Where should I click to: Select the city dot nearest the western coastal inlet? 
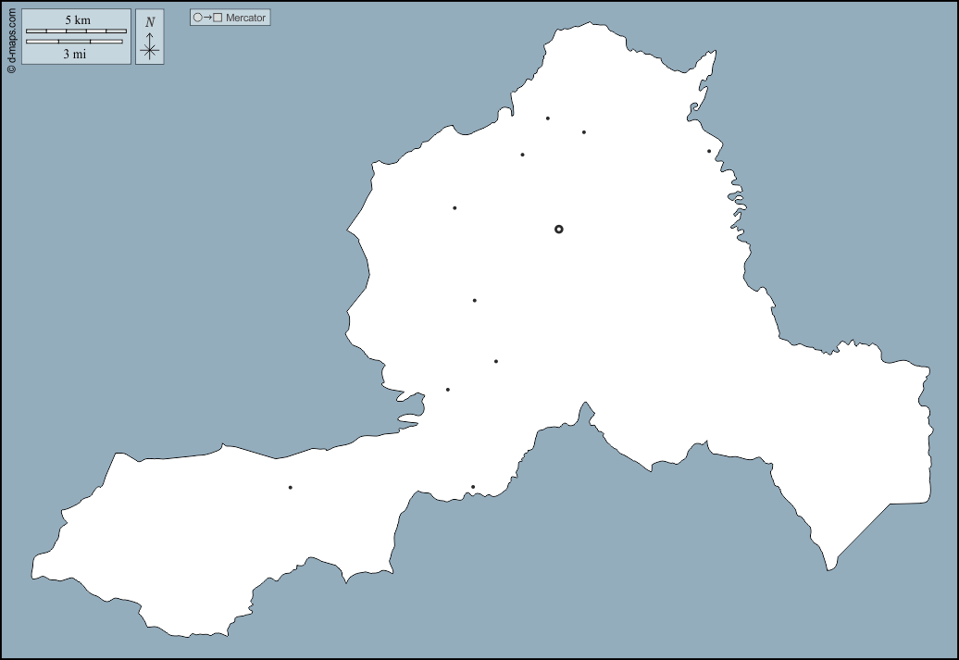[447, 390]
